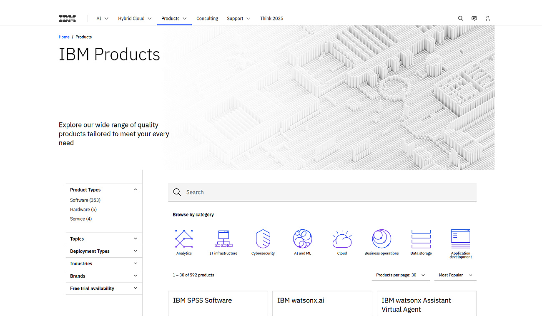Open the user profile icon
The image size is (542, 328).
click(x=488, y=18)
